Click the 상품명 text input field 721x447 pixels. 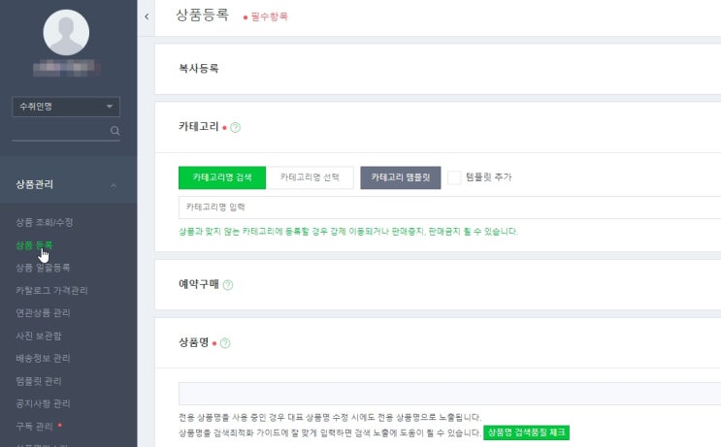pos(446,394)
